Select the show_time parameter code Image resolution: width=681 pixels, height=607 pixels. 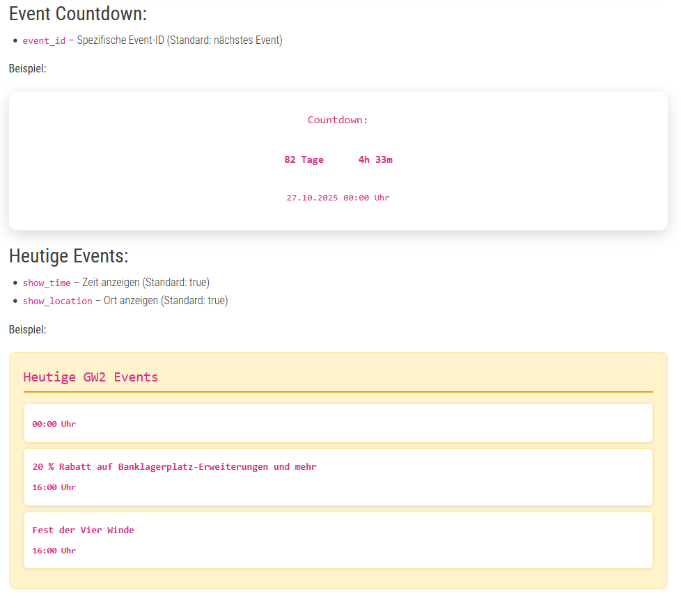pos(47,283)
